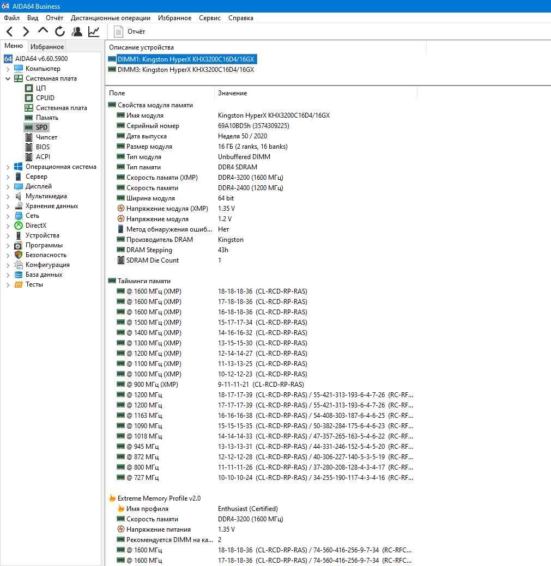Click the Мультимедиа speaker icon
This screenshot has height=566, width=551.
[x=19, y=196]
